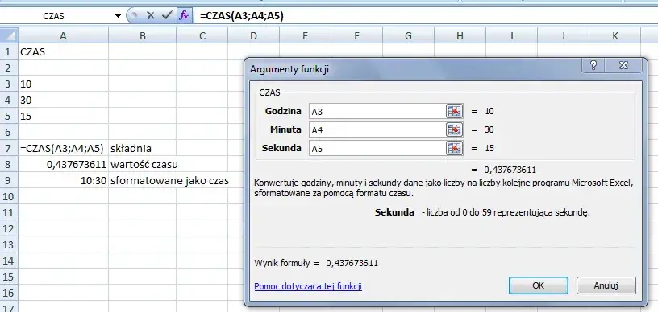Confirm formula with the checkmark icon
The height and width of the screenshot is (312, 658).
pos(167,16)
